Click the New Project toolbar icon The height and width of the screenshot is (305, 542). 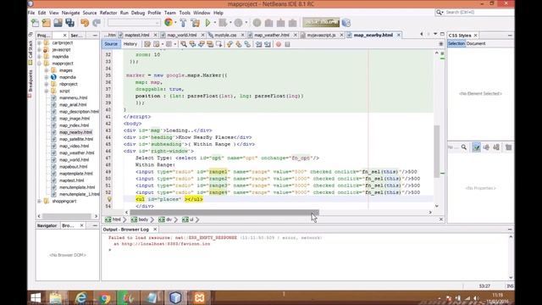tap(47, 23)
